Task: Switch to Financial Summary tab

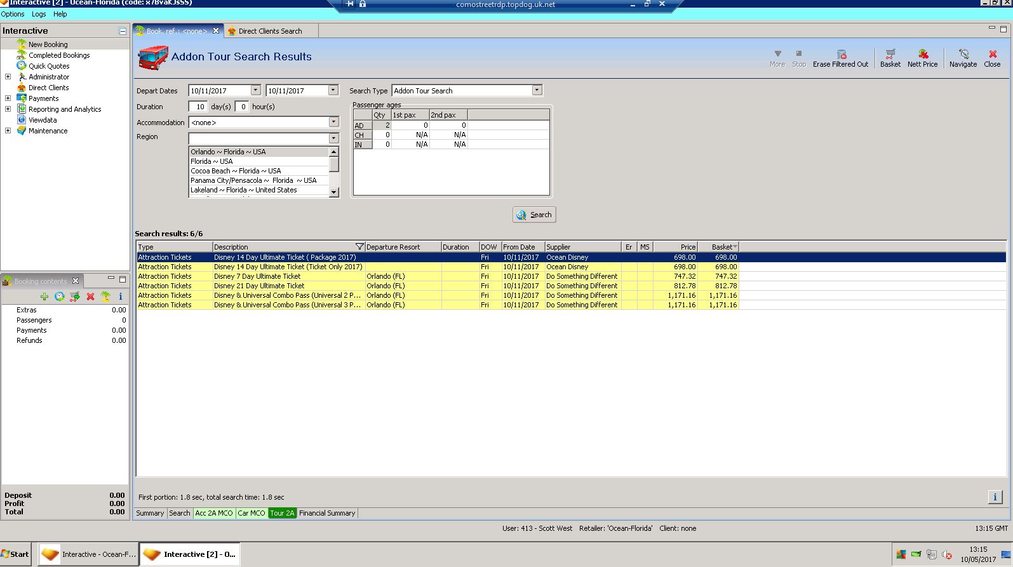Action: [327, 513]
